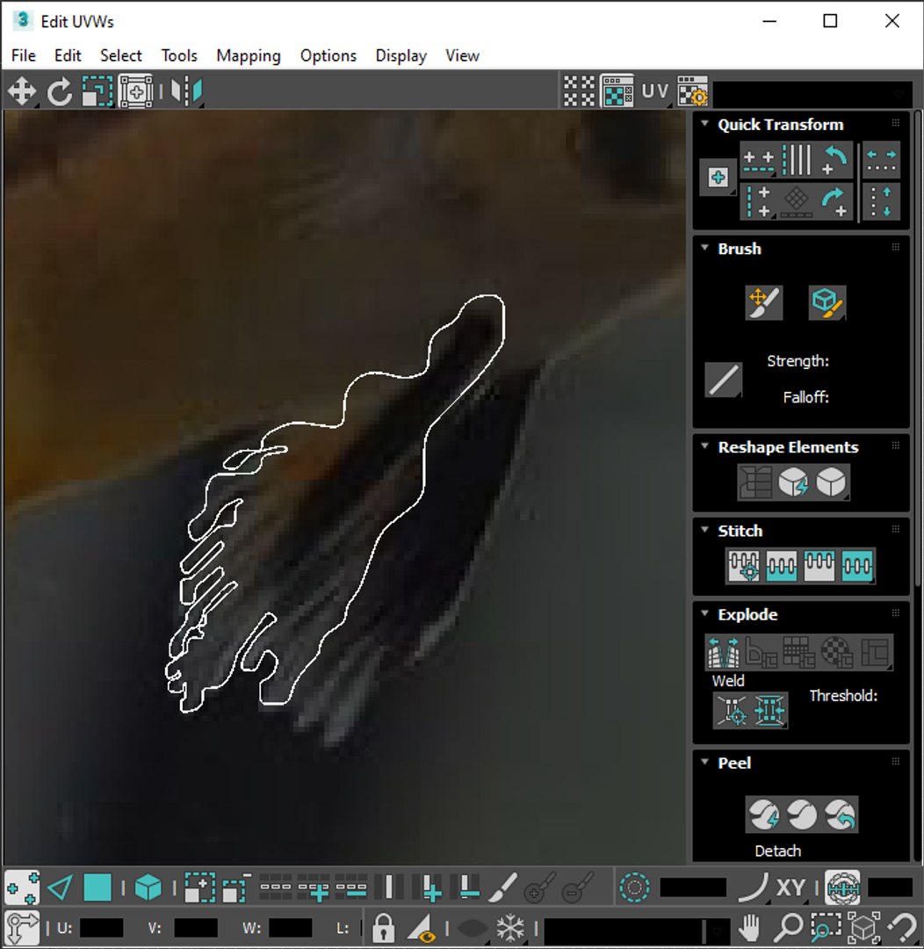Collapse the Reshape Elements rollout
The width and height of the screenshot is (924, 949).
pyautogui.click(x=704, y=446)
